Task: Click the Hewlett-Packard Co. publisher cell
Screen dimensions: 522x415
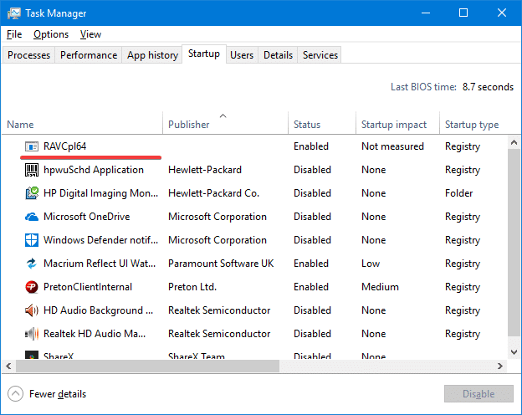Action: (x=213, y=193)
